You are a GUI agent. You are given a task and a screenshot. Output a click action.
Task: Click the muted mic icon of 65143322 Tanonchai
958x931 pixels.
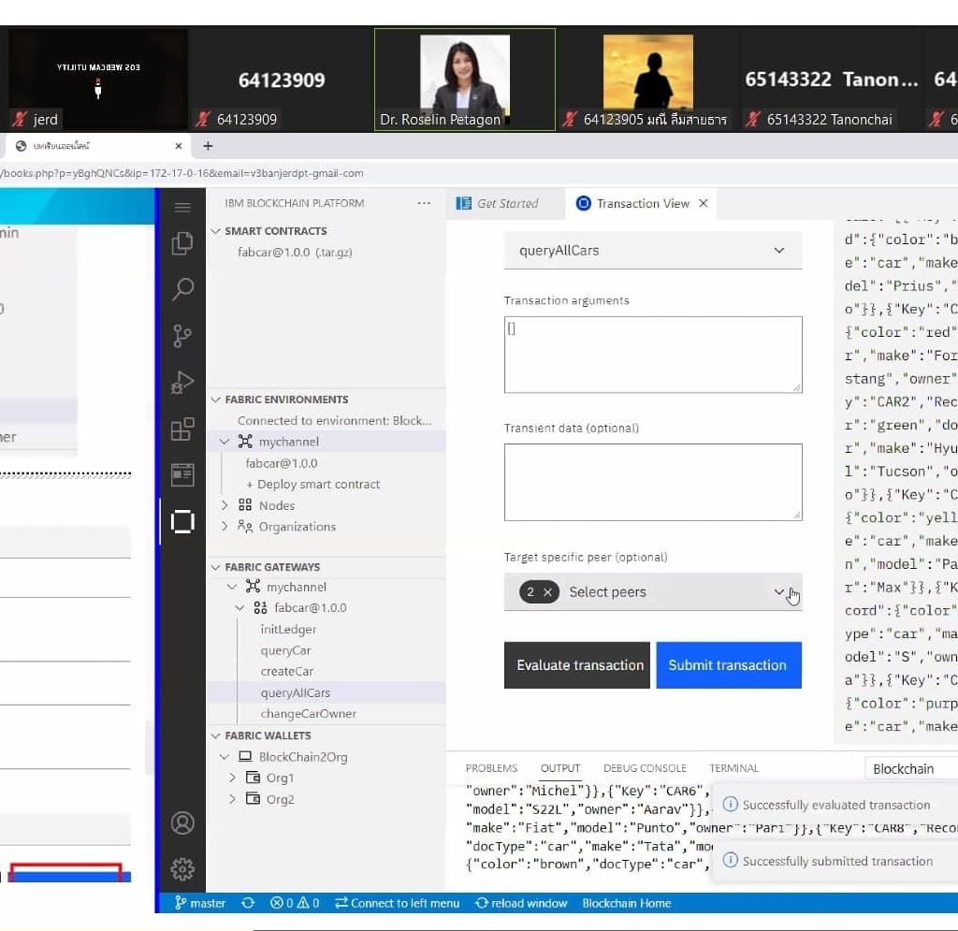click(x=753, y=119)
